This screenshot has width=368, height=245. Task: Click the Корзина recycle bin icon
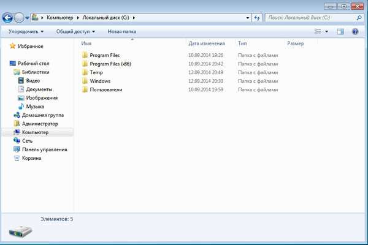(x=17, y=158)
